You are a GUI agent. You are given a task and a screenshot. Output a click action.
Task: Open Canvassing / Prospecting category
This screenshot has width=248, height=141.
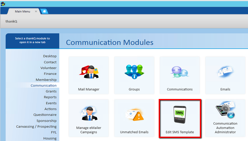coord(36,127)
